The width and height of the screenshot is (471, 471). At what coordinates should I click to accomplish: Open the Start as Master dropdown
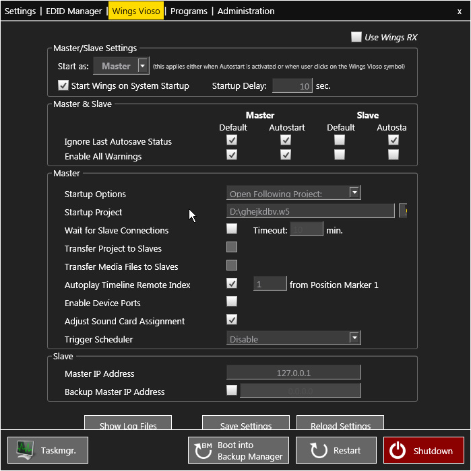click(121, 66)
